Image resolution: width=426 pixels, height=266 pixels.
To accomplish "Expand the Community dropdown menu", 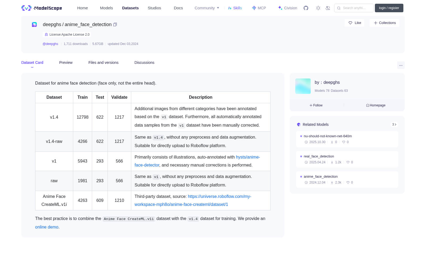I will (x=207, y=8).
